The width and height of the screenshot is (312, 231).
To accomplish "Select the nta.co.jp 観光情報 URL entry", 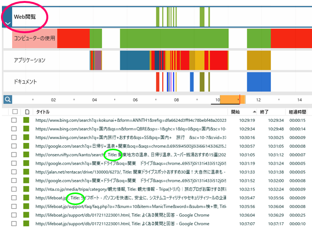I will [131, 189].
